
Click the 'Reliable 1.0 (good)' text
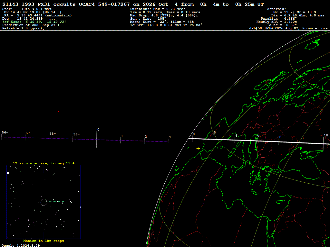point(23,28)
